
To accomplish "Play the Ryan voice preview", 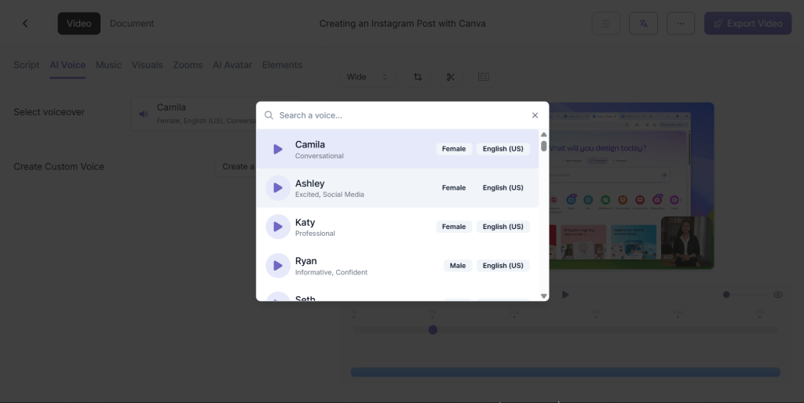I will pos(278,266).
